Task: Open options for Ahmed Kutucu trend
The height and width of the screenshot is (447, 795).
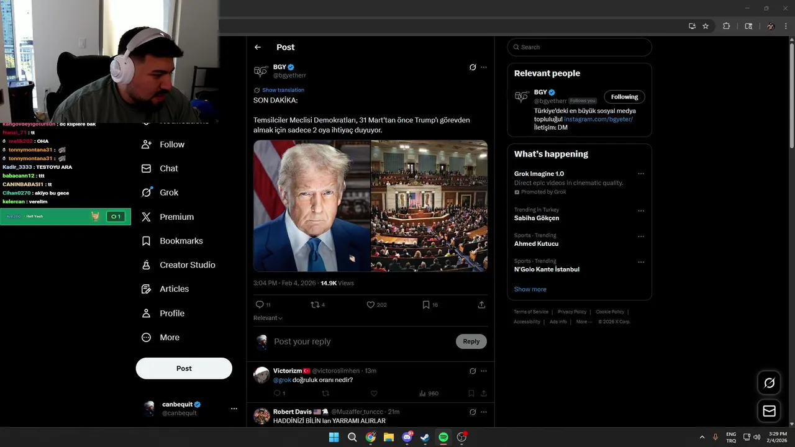Action: (x=641, y=237)
